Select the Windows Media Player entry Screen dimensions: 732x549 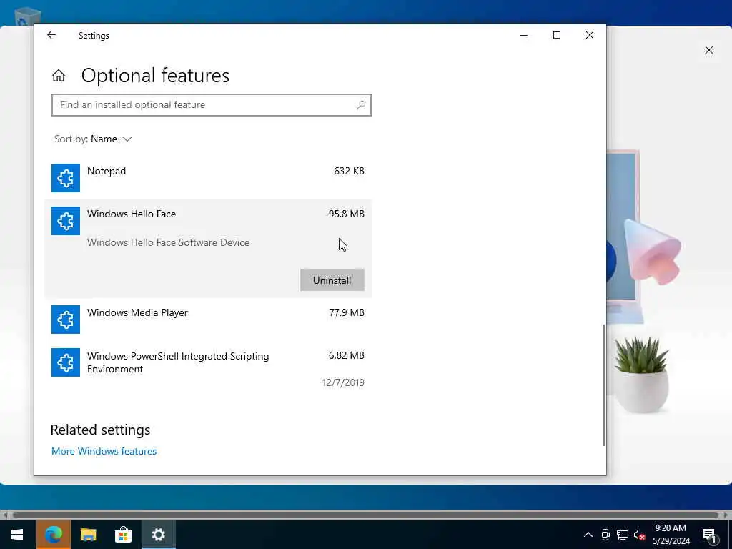pyautogui.click(x=208, y=320)
